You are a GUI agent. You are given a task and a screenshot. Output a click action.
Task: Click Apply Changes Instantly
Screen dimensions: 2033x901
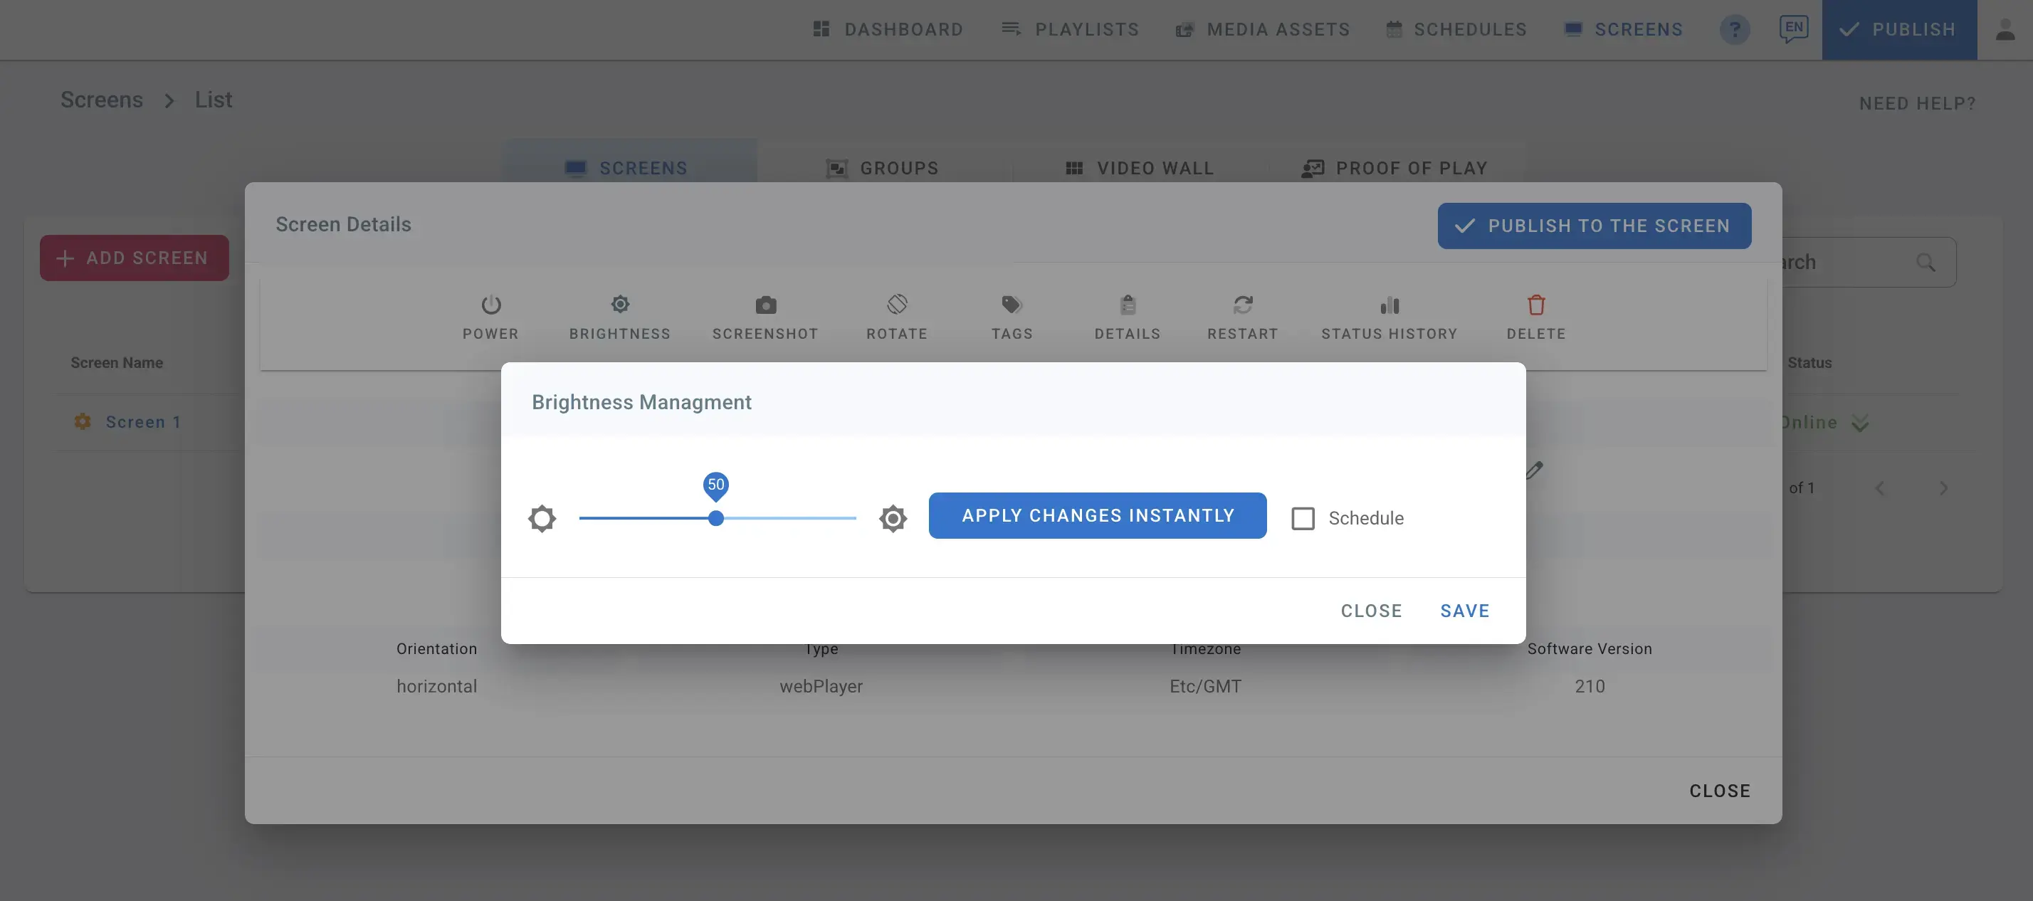(x=1098, y=515)
